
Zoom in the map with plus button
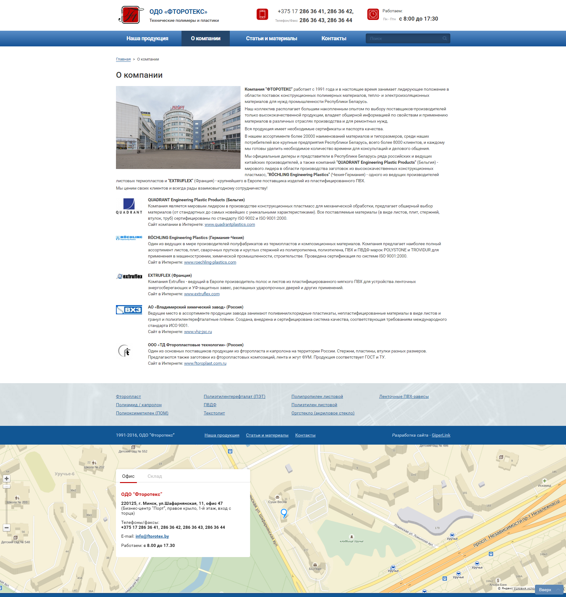6,478
